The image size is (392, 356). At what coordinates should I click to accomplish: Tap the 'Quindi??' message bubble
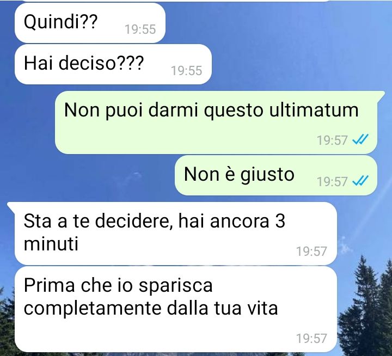pos(90,23)
